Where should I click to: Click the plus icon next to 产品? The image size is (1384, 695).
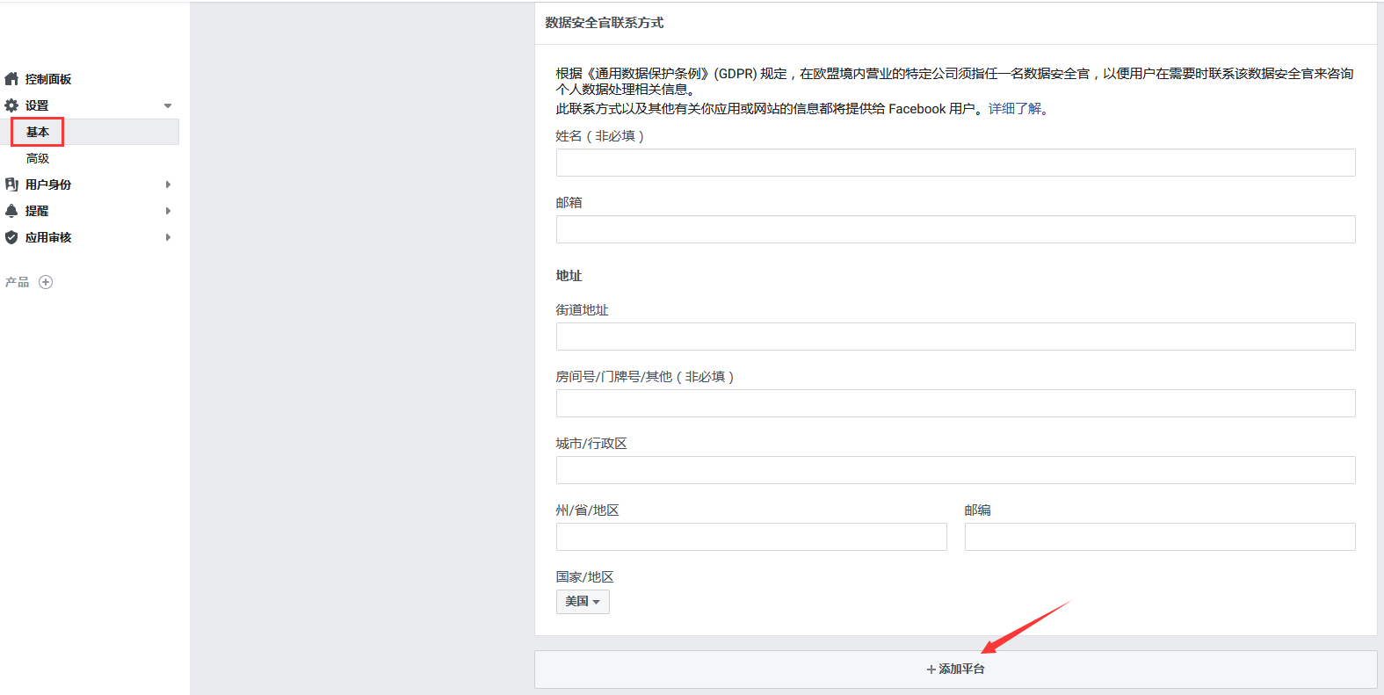pos(46,282)
